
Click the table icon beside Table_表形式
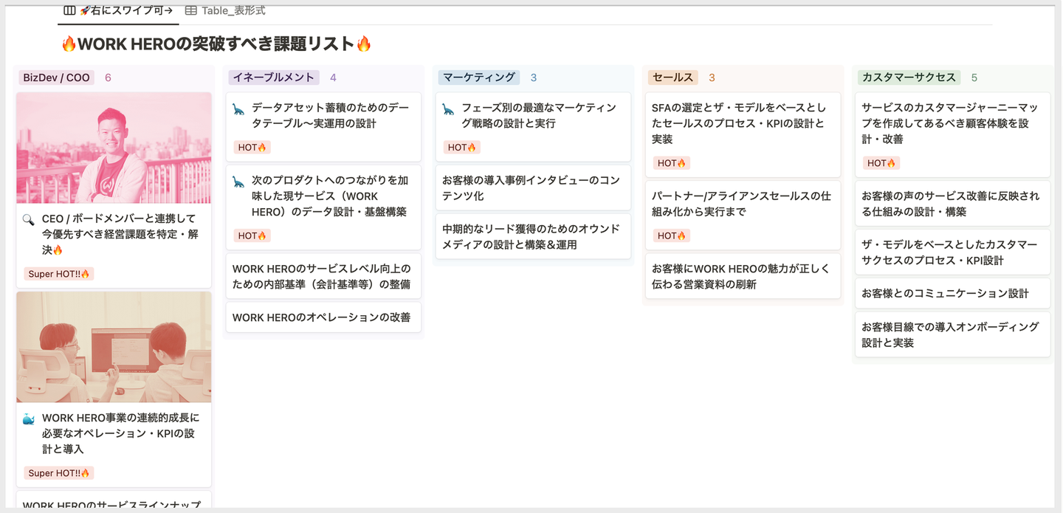click(191, 10)
